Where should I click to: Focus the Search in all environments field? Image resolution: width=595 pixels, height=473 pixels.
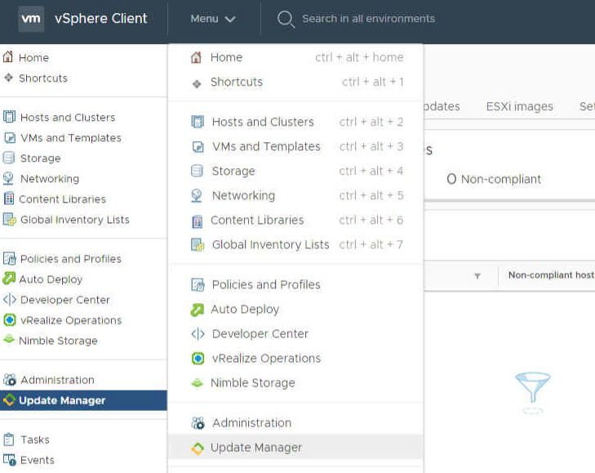(x=368, y=19)
